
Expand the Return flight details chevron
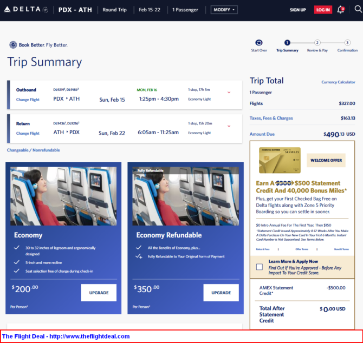click(229, 126)
